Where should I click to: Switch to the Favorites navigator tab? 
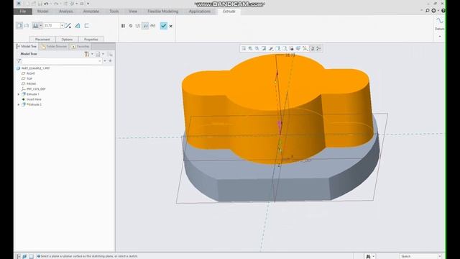(80, 46)
